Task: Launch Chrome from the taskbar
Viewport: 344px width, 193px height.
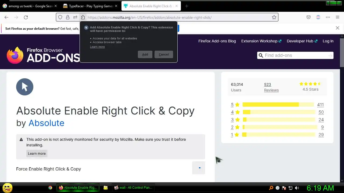Action: [50, 188]
